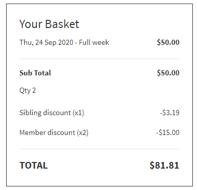Select the $81.81 total amount
The height and width of the screenshot is (190, 197).
click(164, 165)
